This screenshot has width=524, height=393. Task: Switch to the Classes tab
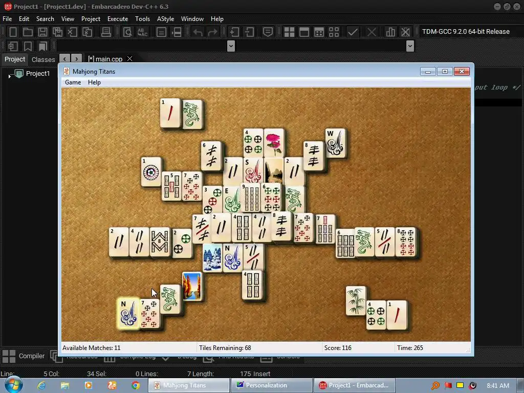pyautogui.click(x=43, y=59)
